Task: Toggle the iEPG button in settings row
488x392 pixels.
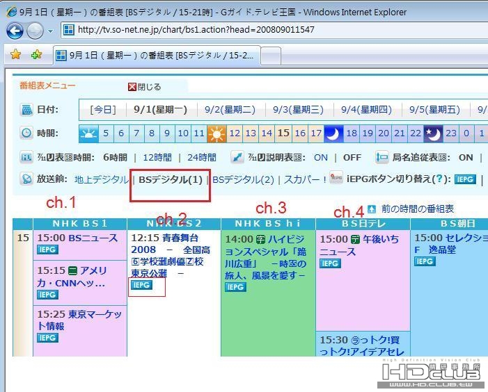Action: click(x=465, y=179)
